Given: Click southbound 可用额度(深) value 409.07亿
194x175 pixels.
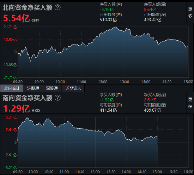Looking at the screenshot, I should [152, 110].
